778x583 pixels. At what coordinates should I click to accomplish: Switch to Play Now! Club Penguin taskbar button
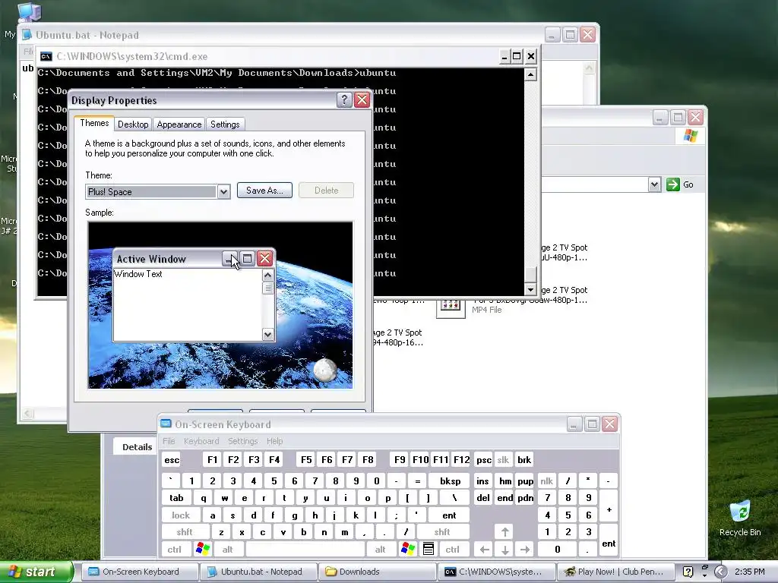click(615, 572)
